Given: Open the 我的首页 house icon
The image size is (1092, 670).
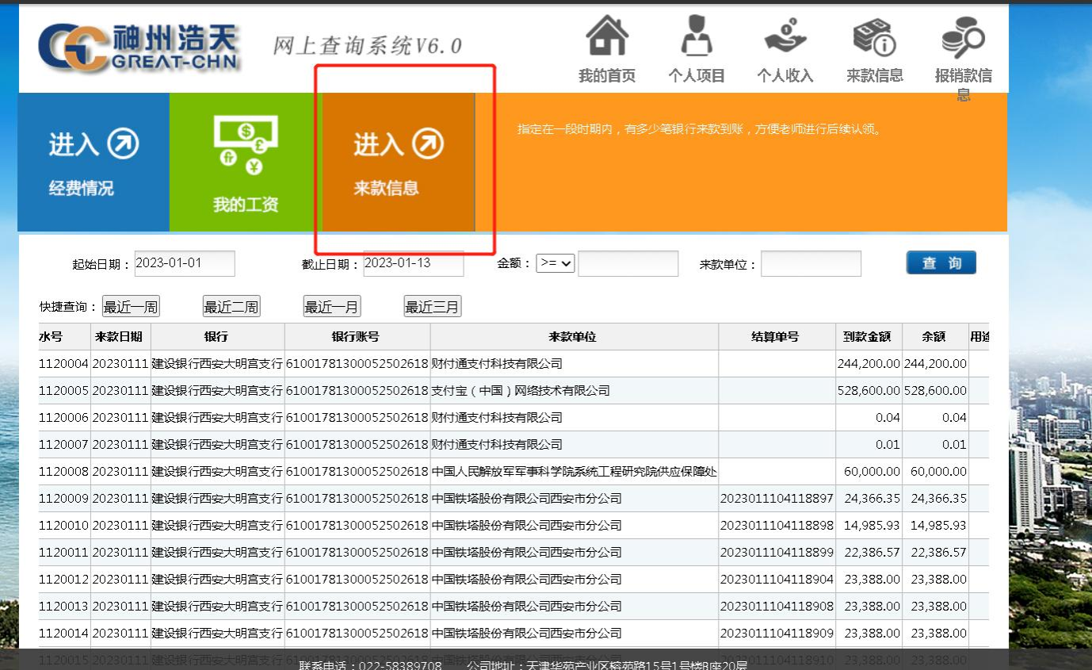Looking at the screenshot, I should (x=606, y=36).
